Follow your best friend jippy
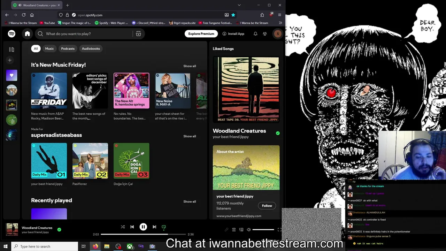Screen dimensions: 446x251 (x=267, y=206)
